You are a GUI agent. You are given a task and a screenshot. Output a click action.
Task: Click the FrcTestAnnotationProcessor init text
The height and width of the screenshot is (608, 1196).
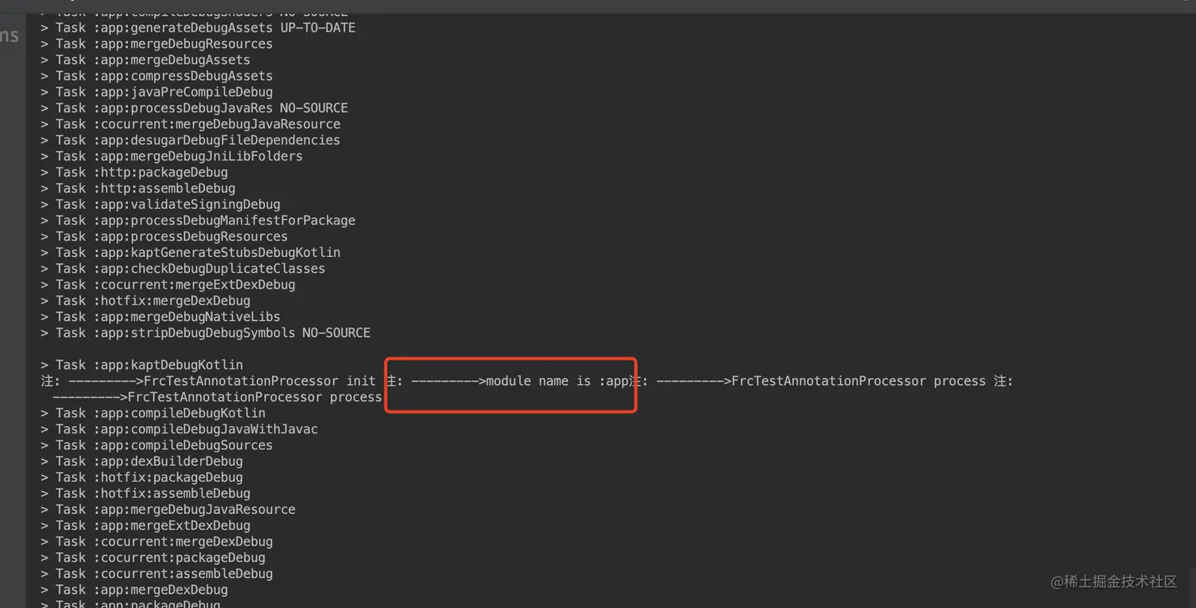tap(259, 381)
